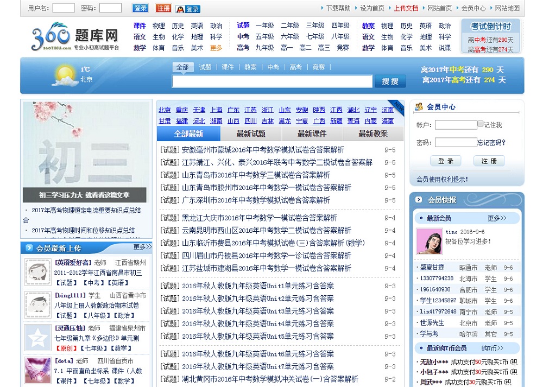Image resolution: width=543 pixels, height=387 pixels.
Task: Click the QQ penguin login button
Action: pos(188,9)
